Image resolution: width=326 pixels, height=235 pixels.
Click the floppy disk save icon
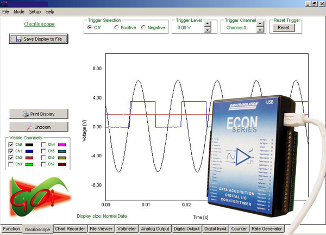(18, 39)
